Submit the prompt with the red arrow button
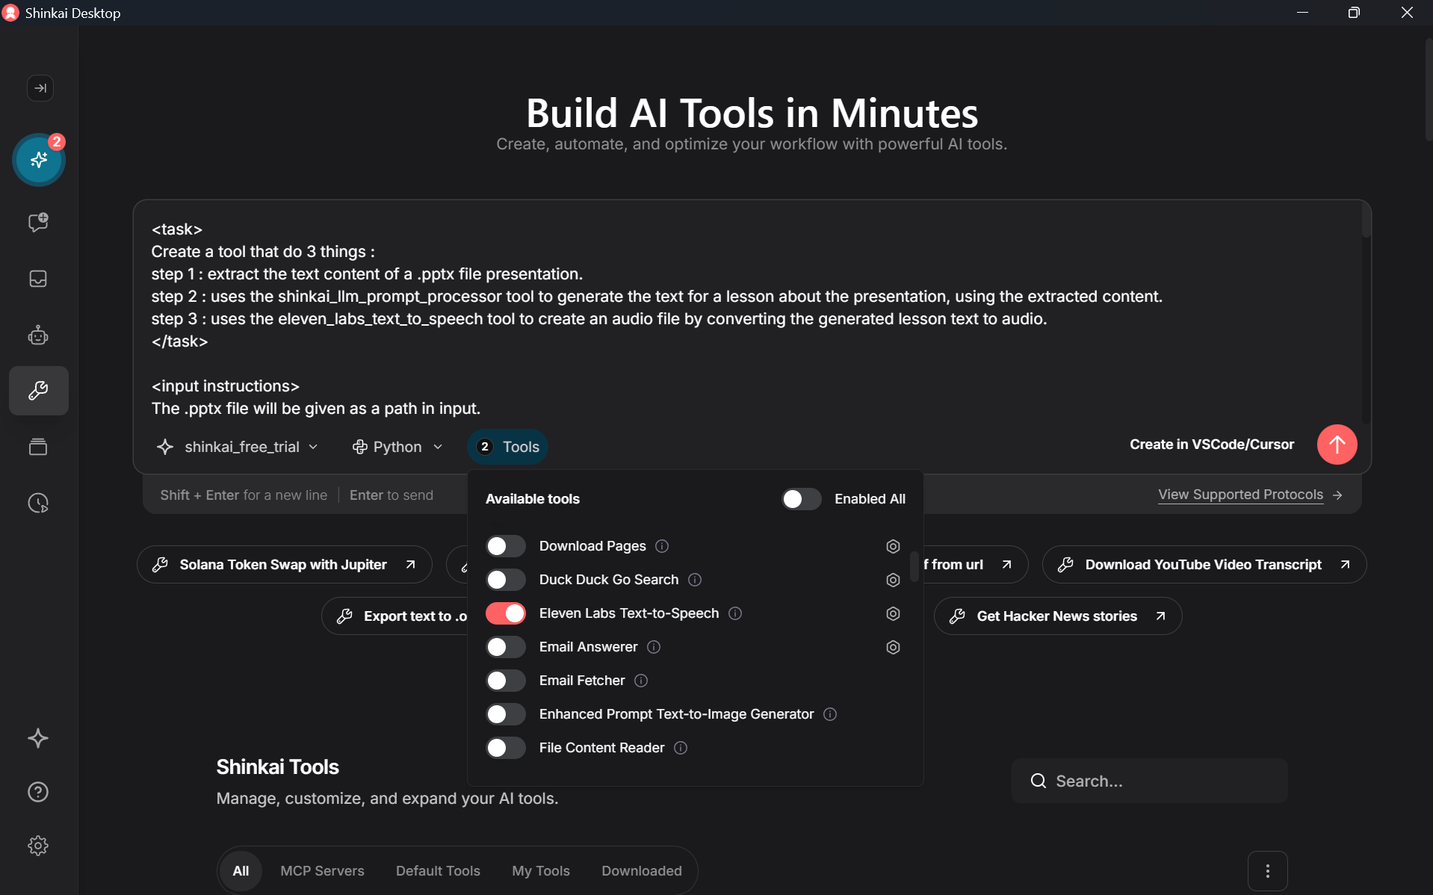The height and width of the screenshot is (895, 1433). click(1337, 445)
